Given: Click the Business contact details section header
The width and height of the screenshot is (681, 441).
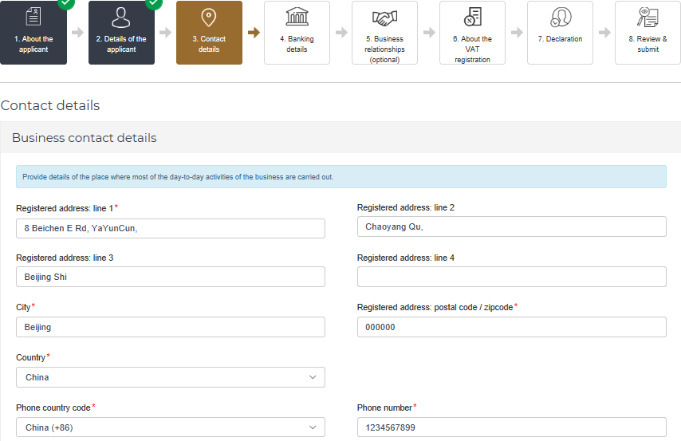Looking at the screenshot, I should 85,138.
